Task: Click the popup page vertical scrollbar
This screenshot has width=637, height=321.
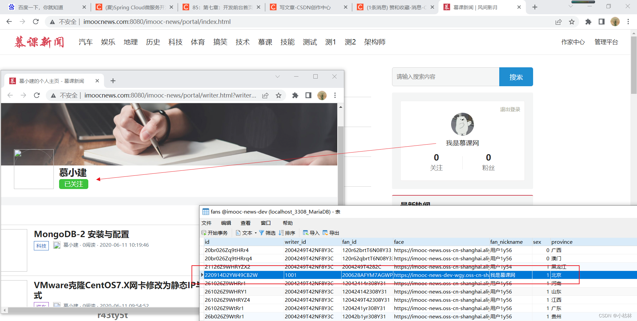Action: pos(341,166)
